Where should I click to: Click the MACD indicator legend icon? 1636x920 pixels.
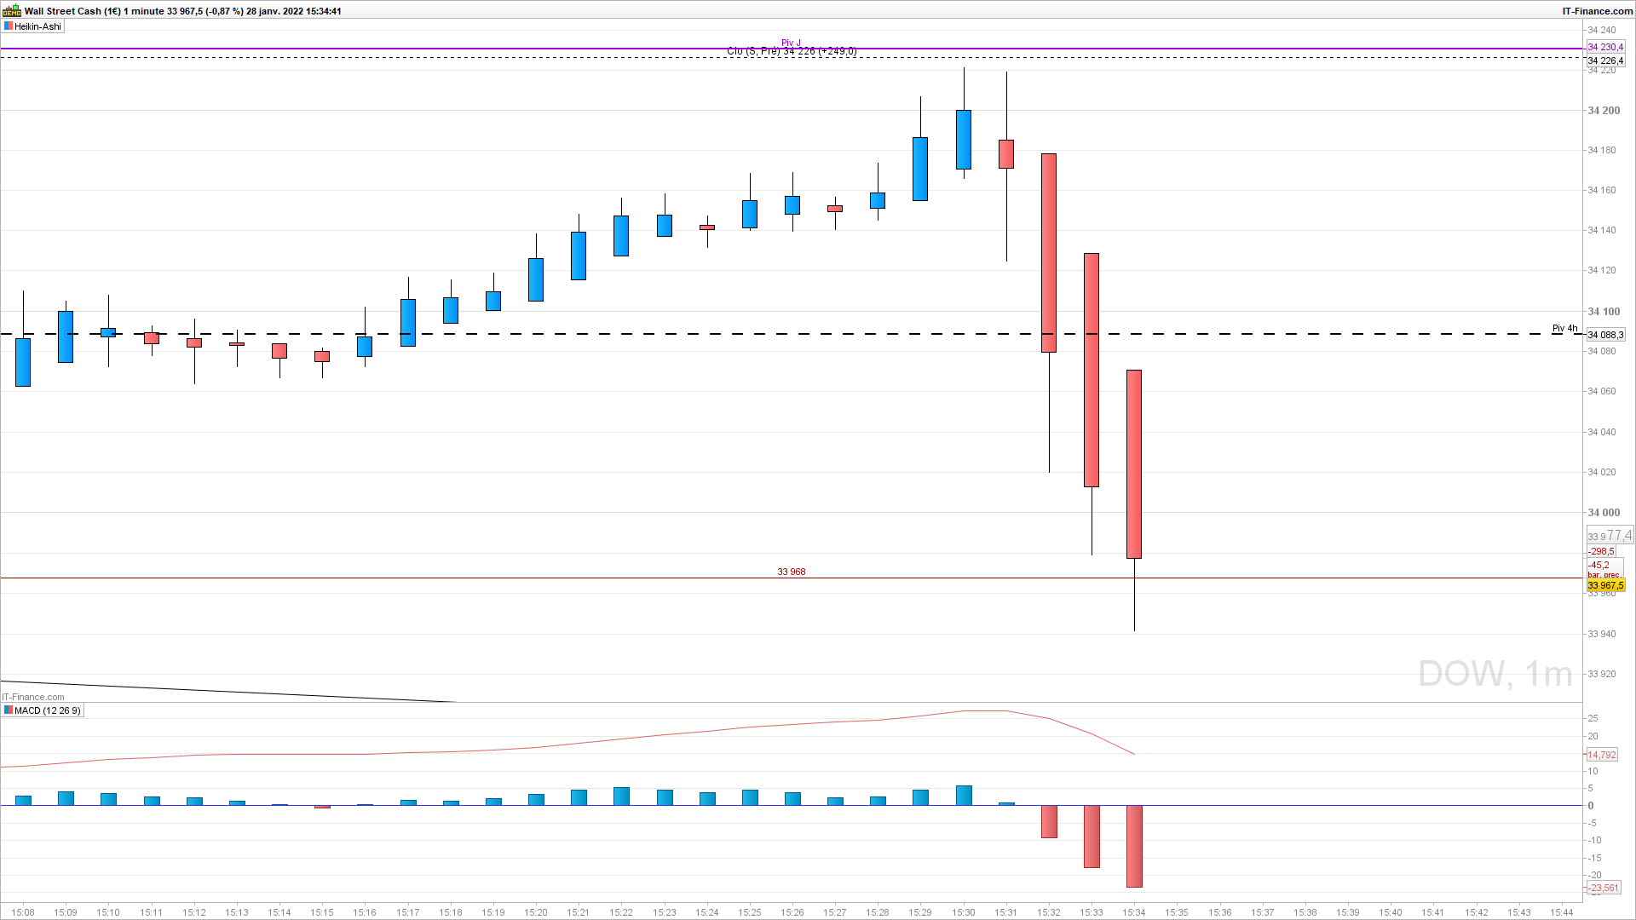9,710
